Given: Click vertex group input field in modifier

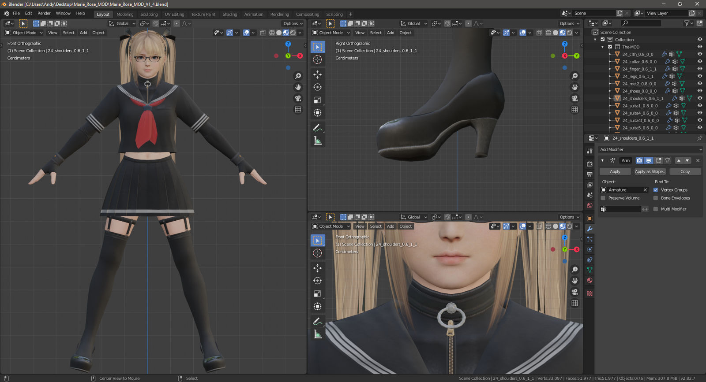Looking at the screenshot, I should tap(620, 209).
